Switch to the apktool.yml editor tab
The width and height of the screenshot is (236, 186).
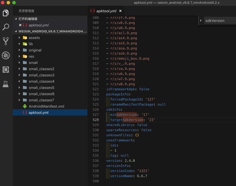pyautogui.click(x=106, y=11)
